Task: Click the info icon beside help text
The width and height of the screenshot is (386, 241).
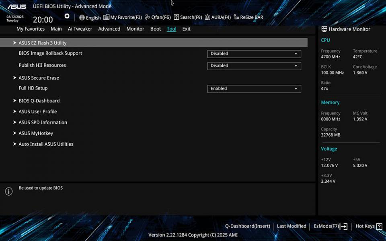Action: (9, 191)
